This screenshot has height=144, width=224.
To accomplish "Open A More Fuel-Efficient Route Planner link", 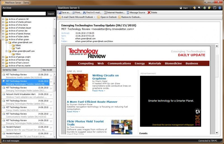I will 92,102.
